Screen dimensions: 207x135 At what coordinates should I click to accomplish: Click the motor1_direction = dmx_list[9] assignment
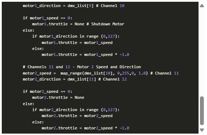(58, 6)
